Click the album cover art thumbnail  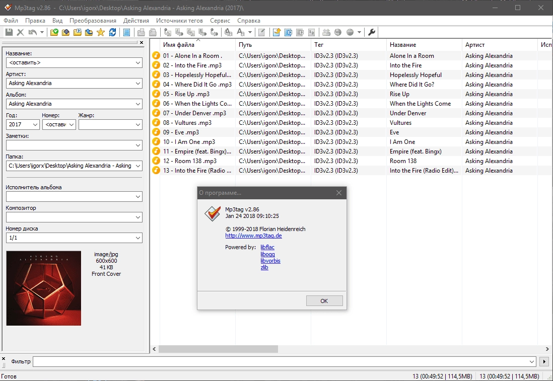pyautogui.click(x=43, y=288)
